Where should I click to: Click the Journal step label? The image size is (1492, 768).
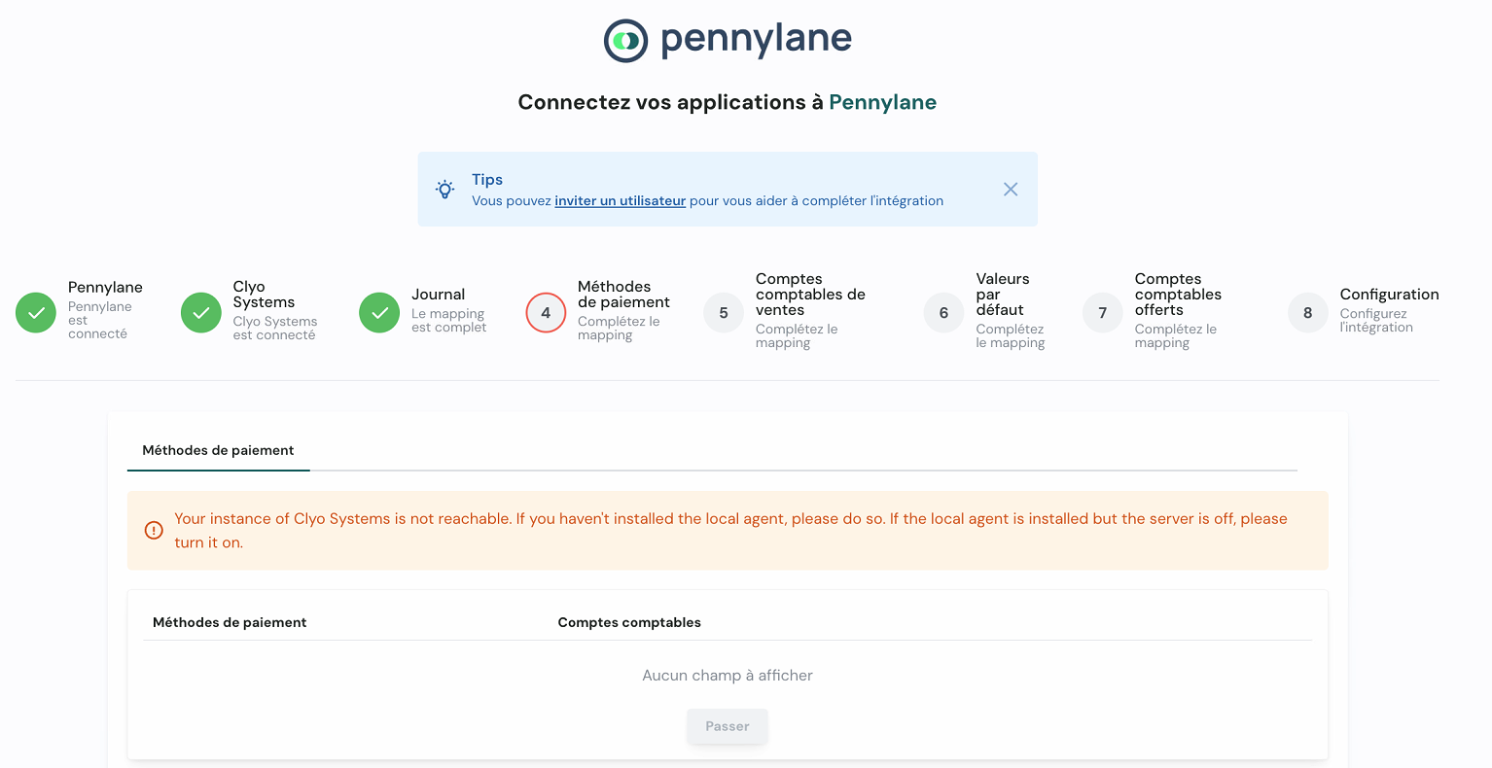coord(438,295)
